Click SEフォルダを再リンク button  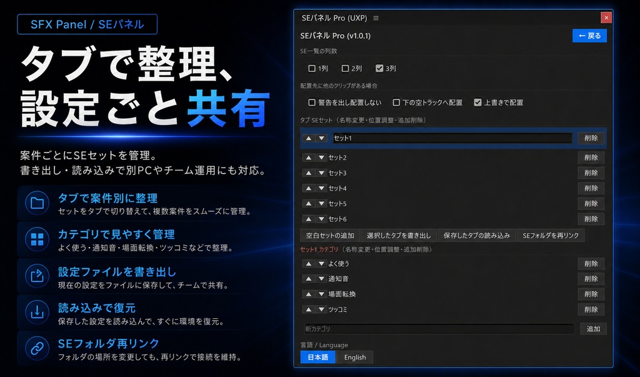[x=551, y=236]
